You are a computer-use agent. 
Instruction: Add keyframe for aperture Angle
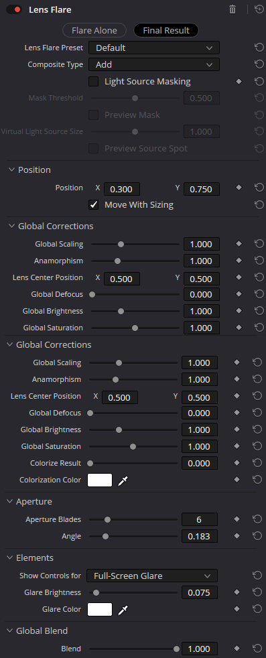click(237, 536)
